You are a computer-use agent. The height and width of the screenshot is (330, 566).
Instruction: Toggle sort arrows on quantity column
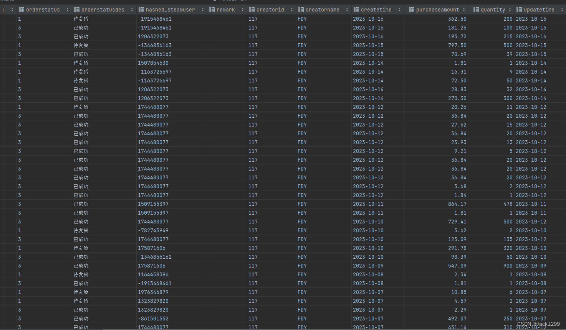(x=510, y=10)
